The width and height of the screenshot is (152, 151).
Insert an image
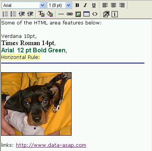78,14
